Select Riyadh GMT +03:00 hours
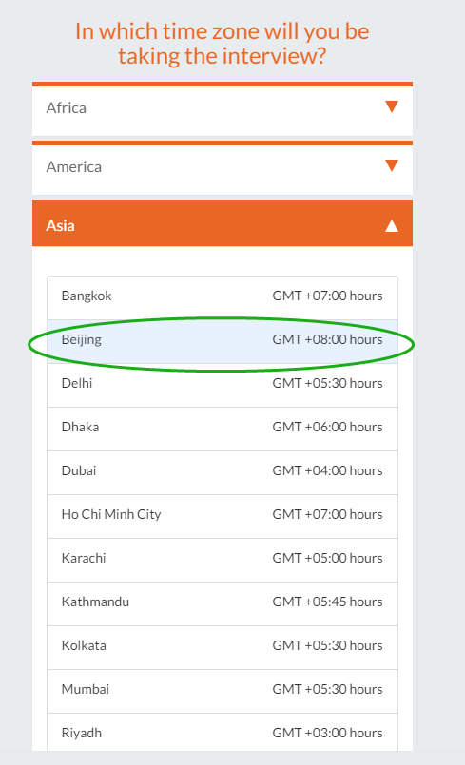The image size is (465, 765). (x=223, y=732)
